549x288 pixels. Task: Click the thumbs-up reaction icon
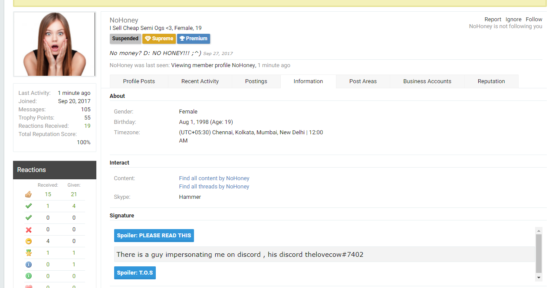29,194
